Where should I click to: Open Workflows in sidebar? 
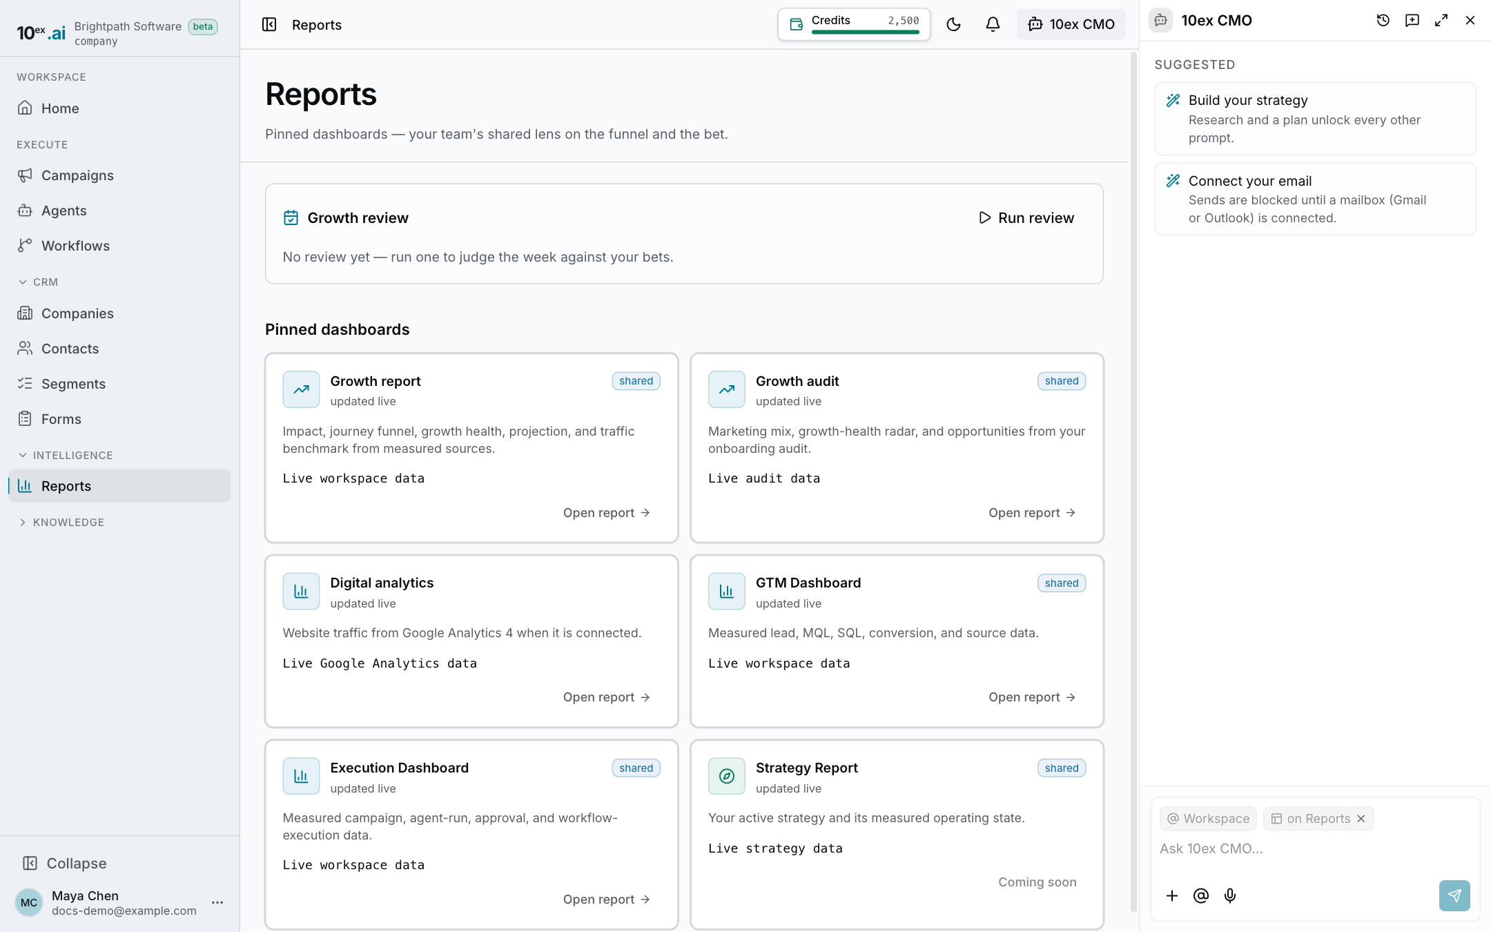point(119,246)
